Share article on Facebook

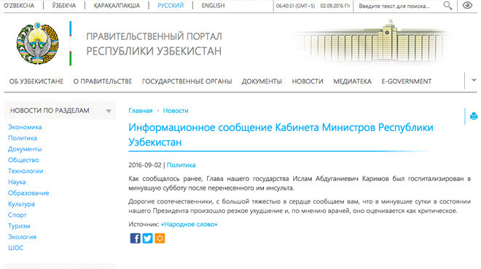pos(135,238)
